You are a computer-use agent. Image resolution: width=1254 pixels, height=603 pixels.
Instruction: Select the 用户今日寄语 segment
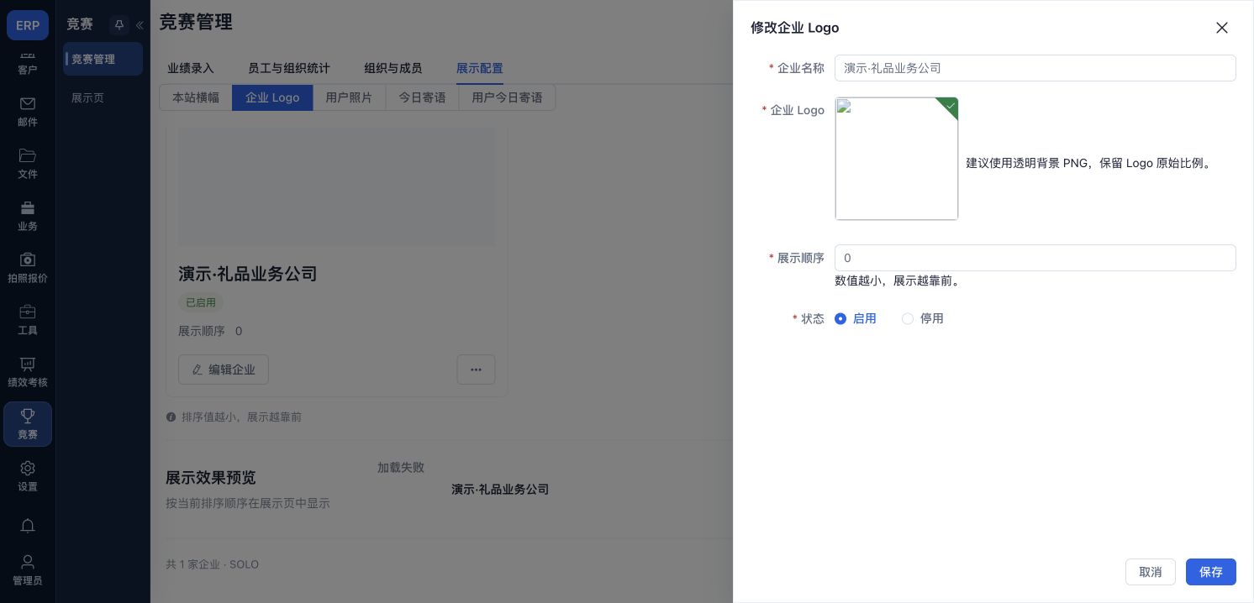[507, 97]
